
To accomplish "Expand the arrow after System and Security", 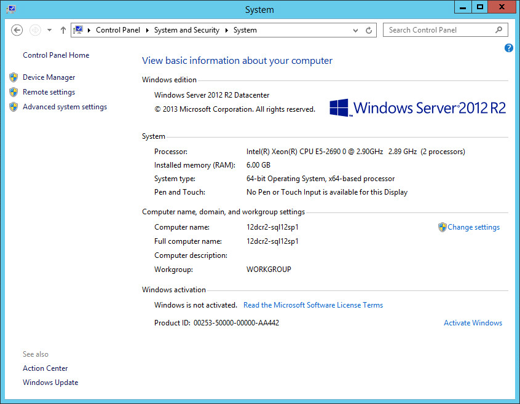I will [x=227, y=30].
